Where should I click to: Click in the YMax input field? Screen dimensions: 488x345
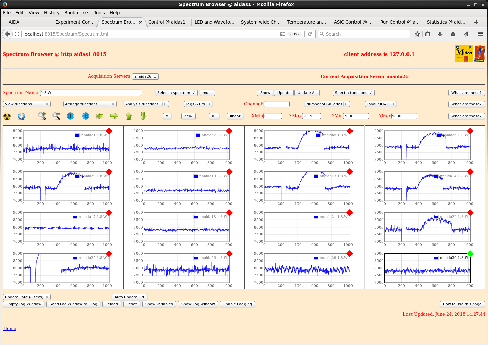point(404,116)
